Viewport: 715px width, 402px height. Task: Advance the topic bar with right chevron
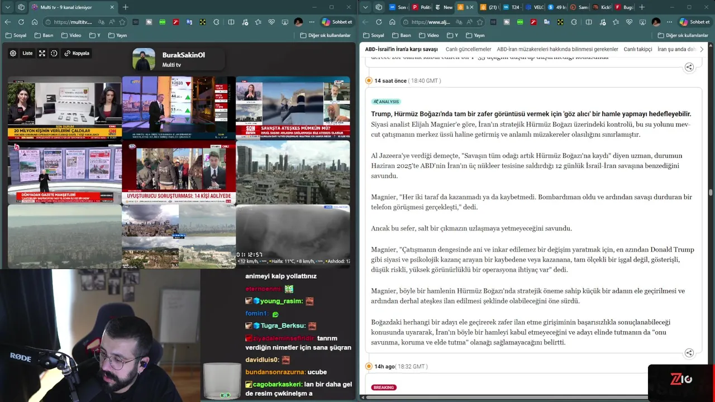(x=702, y=49)
